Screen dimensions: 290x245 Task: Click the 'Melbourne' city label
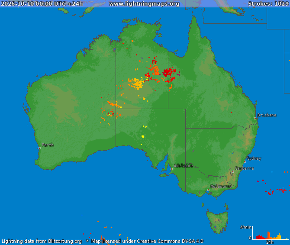(221, 187)
